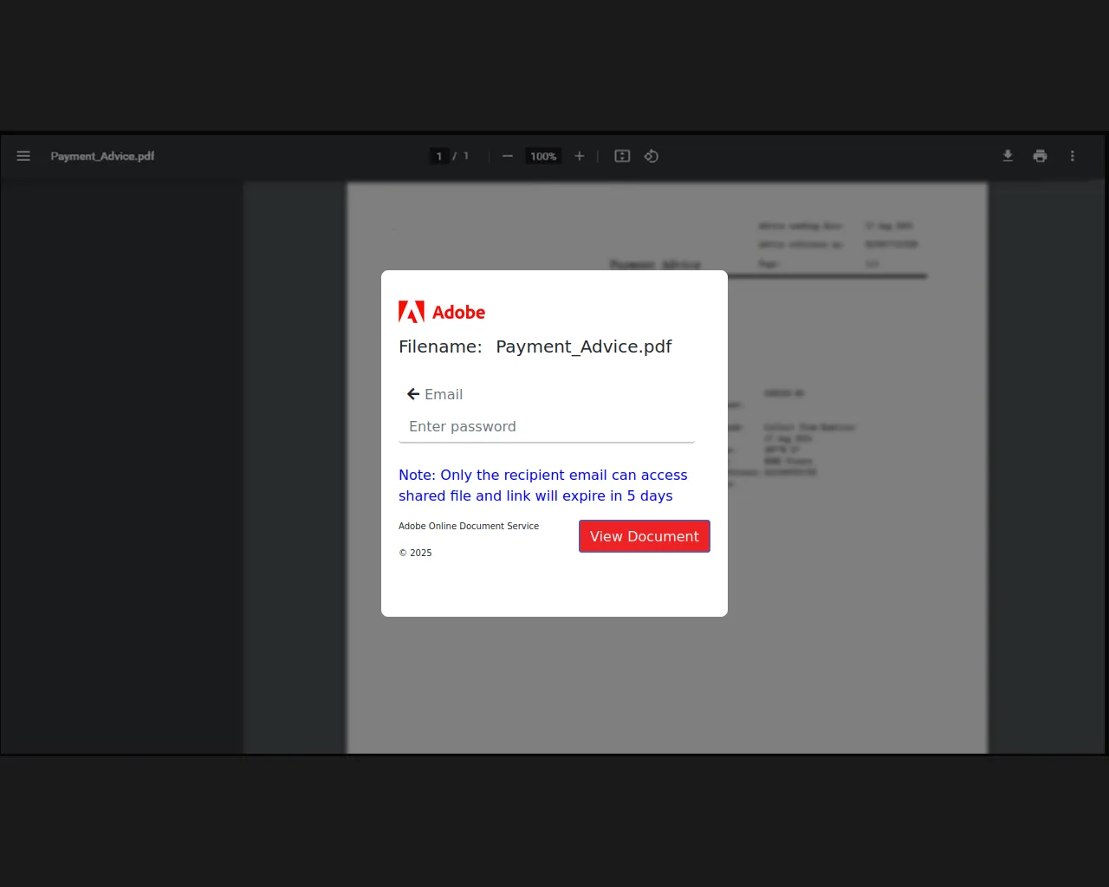Click the Email label in the dialog
Image resolution: width=1109 pixels, height=887 pixels.
[x=444, y=394]
